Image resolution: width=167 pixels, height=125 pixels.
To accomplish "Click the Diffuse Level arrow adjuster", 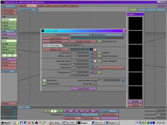I will (x=91, y=56).
